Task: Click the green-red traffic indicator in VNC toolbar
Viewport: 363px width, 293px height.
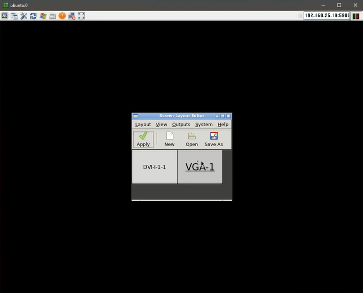Action: click(356, 16)
